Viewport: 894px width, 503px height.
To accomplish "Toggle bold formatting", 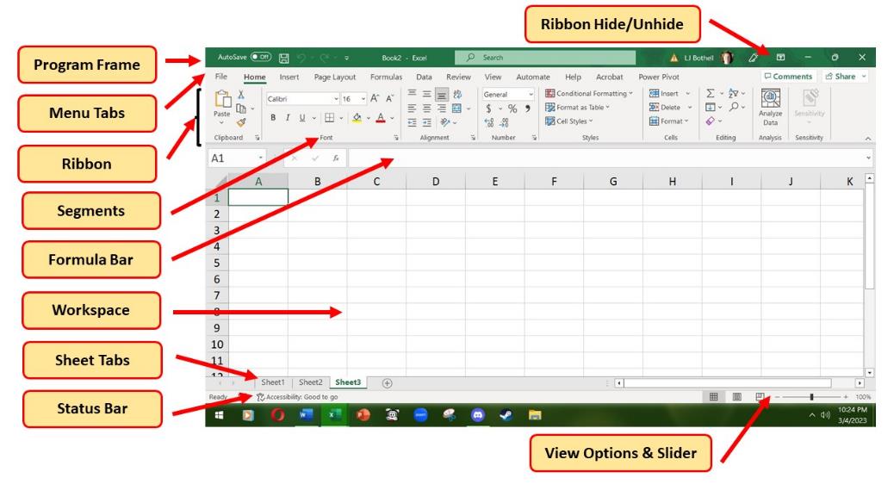I will (x=273, y=118).
